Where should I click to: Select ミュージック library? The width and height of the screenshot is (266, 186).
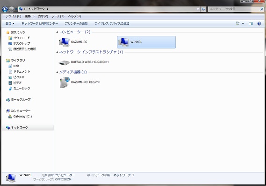click(22, 88)
